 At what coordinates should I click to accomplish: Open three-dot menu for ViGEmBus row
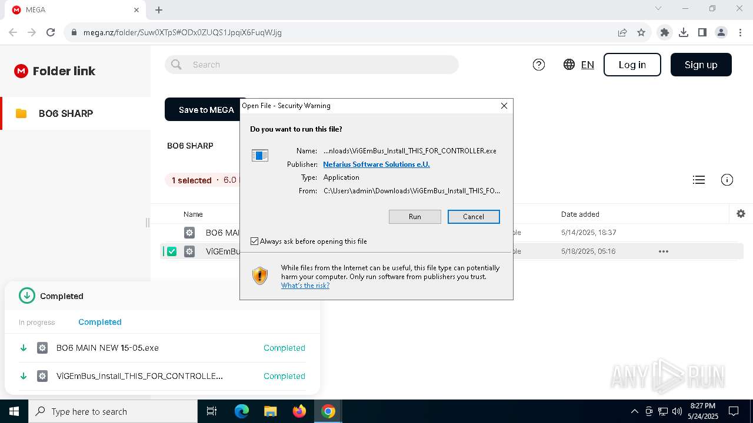(664, 251)
